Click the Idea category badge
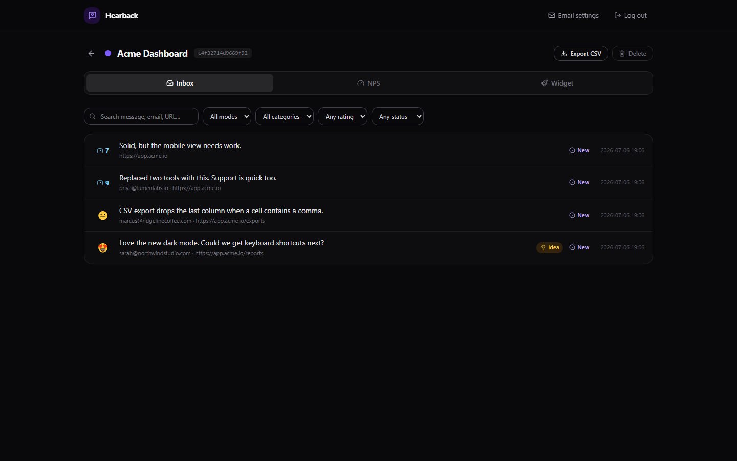Screen dimensions: 737x461 pyautogui.click(x=550, y=247)
